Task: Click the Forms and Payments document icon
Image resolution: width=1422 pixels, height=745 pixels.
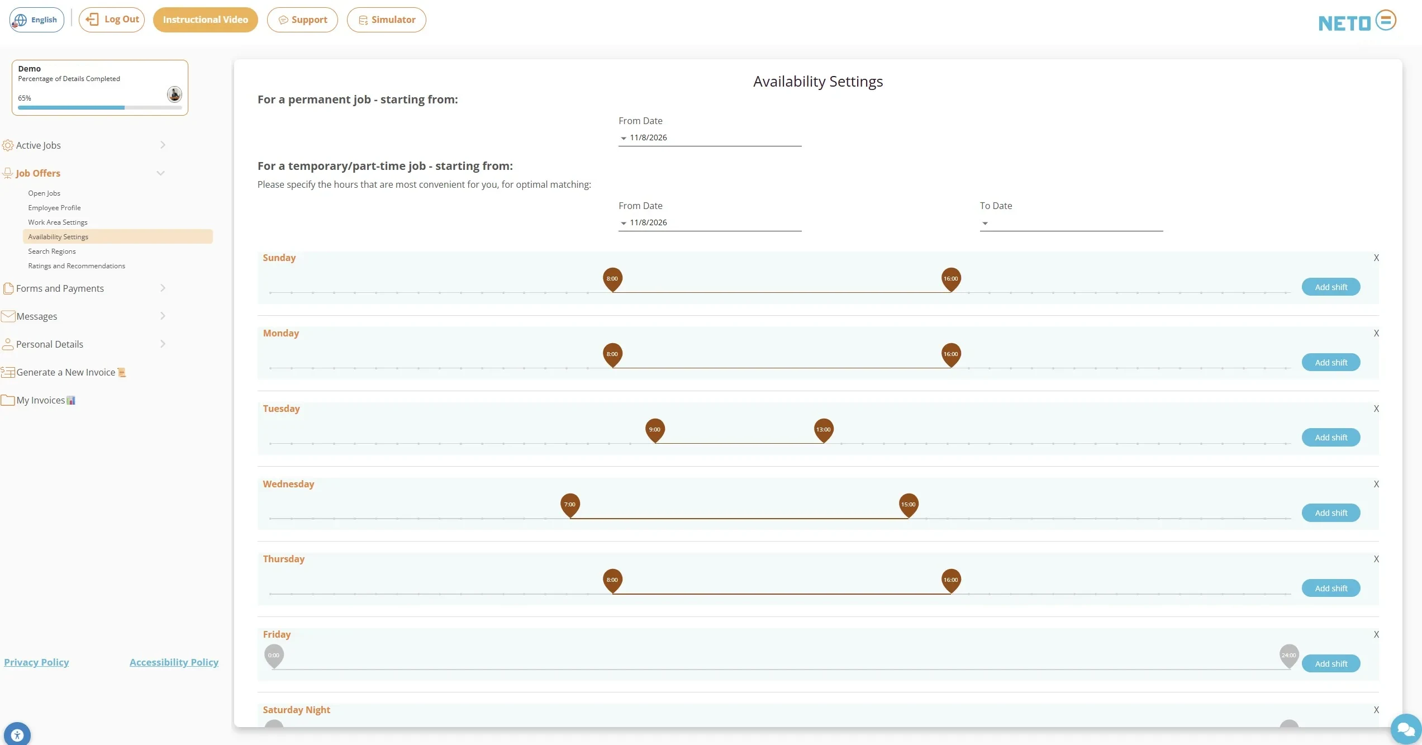Action: [x=8, y=288]
